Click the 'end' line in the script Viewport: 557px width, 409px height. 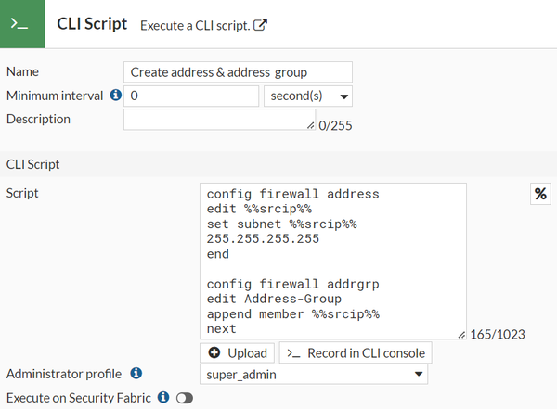tap(219, 253)
